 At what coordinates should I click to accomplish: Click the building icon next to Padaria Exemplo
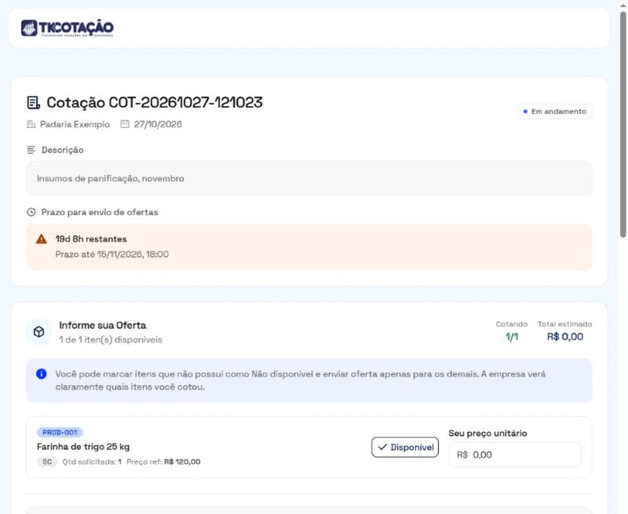[x=31, y=125]
